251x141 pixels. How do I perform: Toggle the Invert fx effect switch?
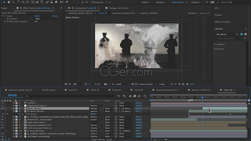[x=5, y=16]
